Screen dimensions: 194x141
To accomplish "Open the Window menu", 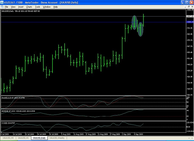I will (x=47, y=7).
